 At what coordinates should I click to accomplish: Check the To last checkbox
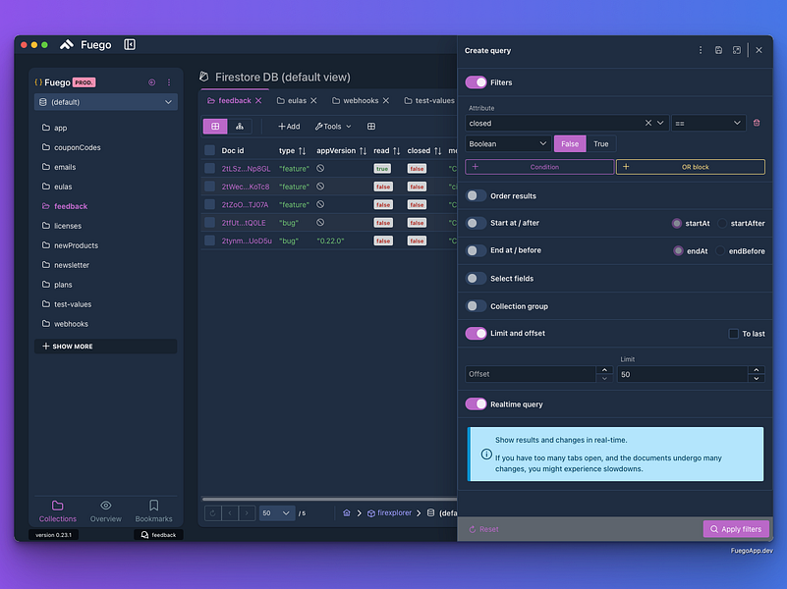point(733,334)
